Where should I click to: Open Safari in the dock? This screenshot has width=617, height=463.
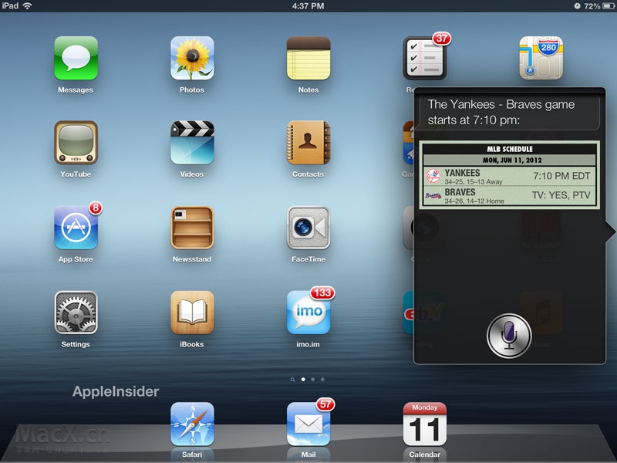[x=192, y=424]
